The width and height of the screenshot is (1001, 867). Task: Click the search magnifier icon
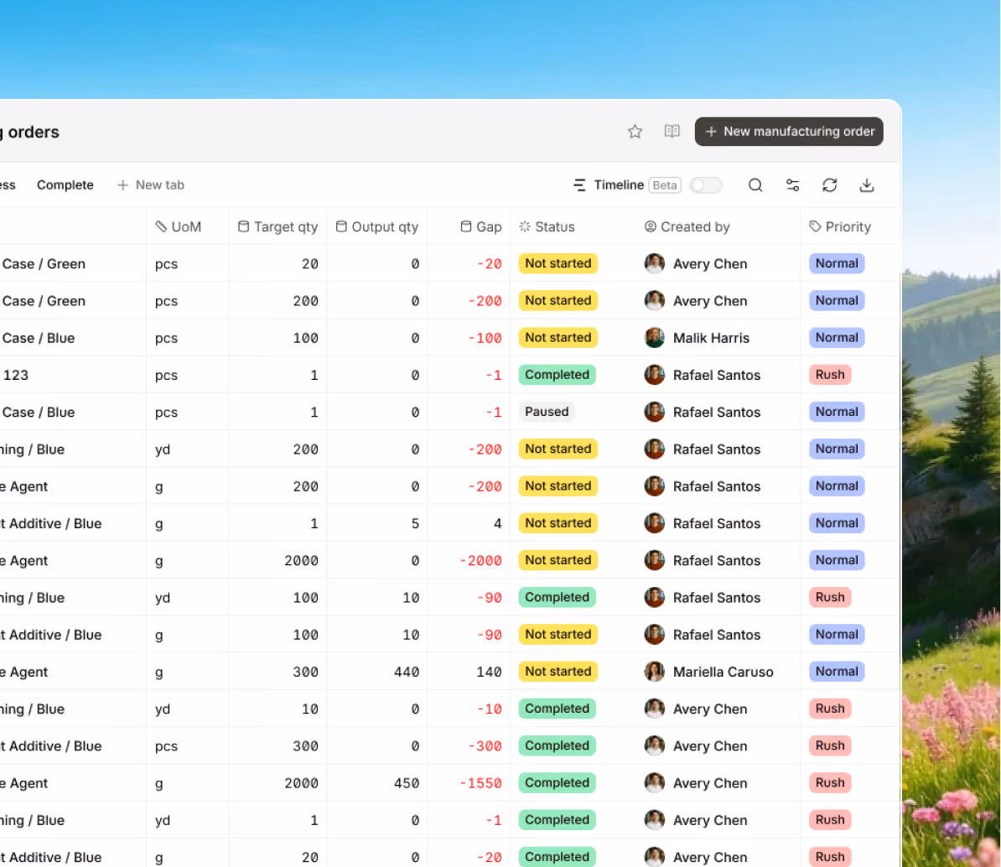point(755,185)
